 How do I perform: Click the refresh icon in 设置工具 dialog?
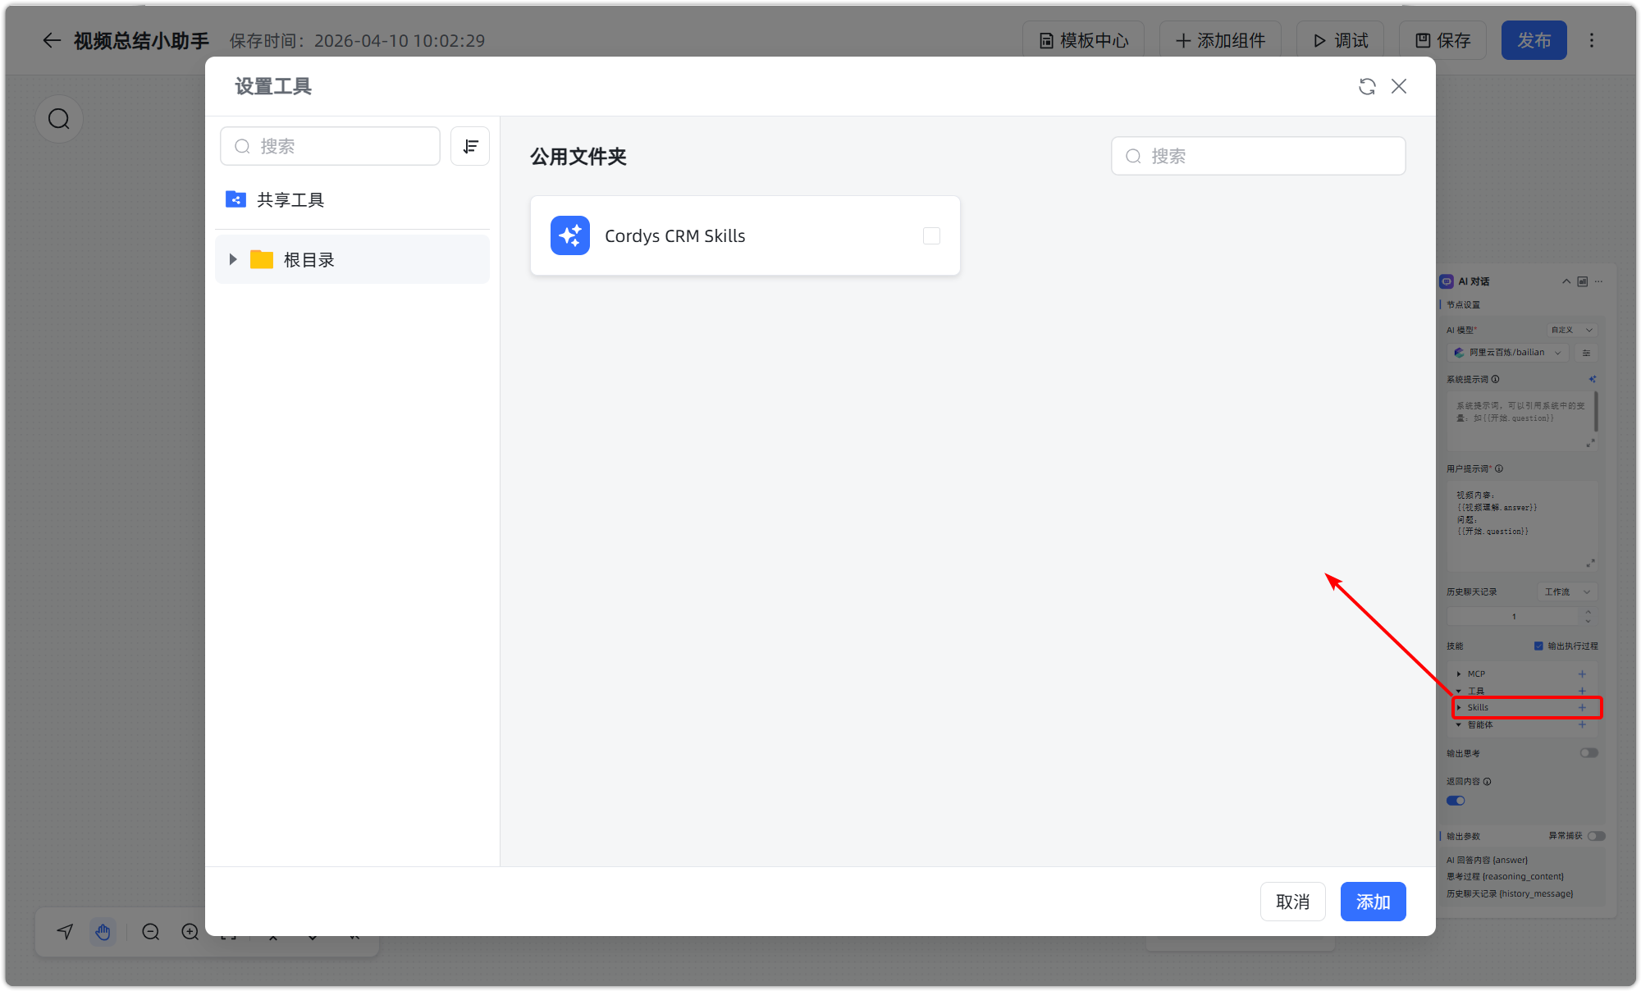click(1367, 87)
